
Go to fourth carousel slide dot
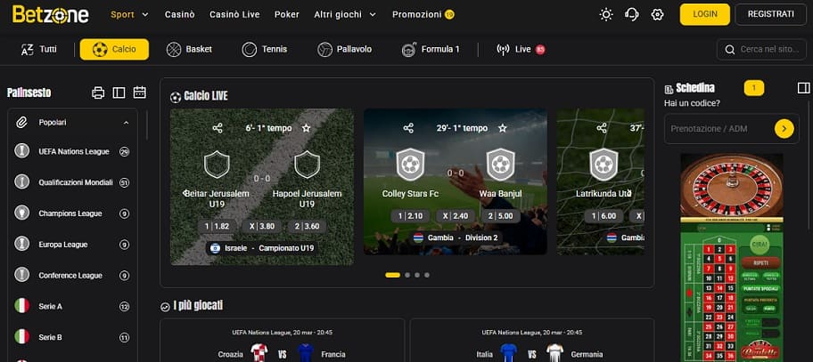[427, 275]
